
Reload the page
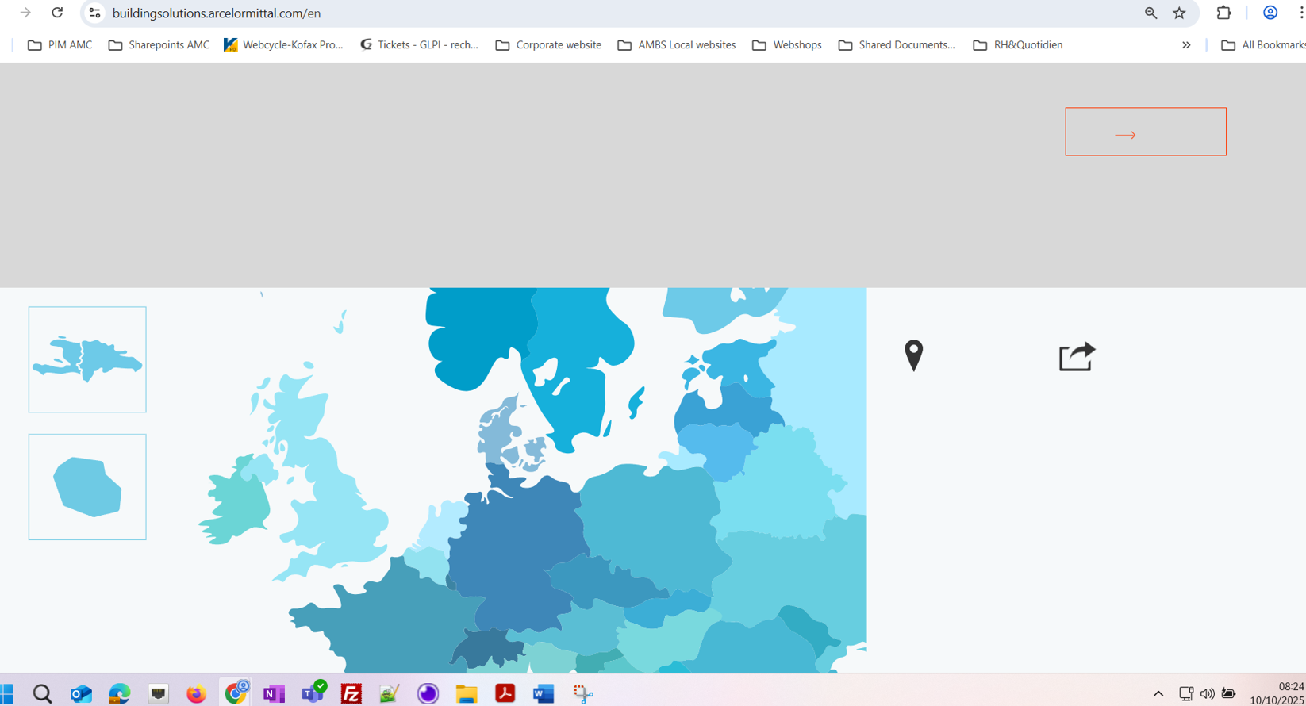[x=57, y=13]
